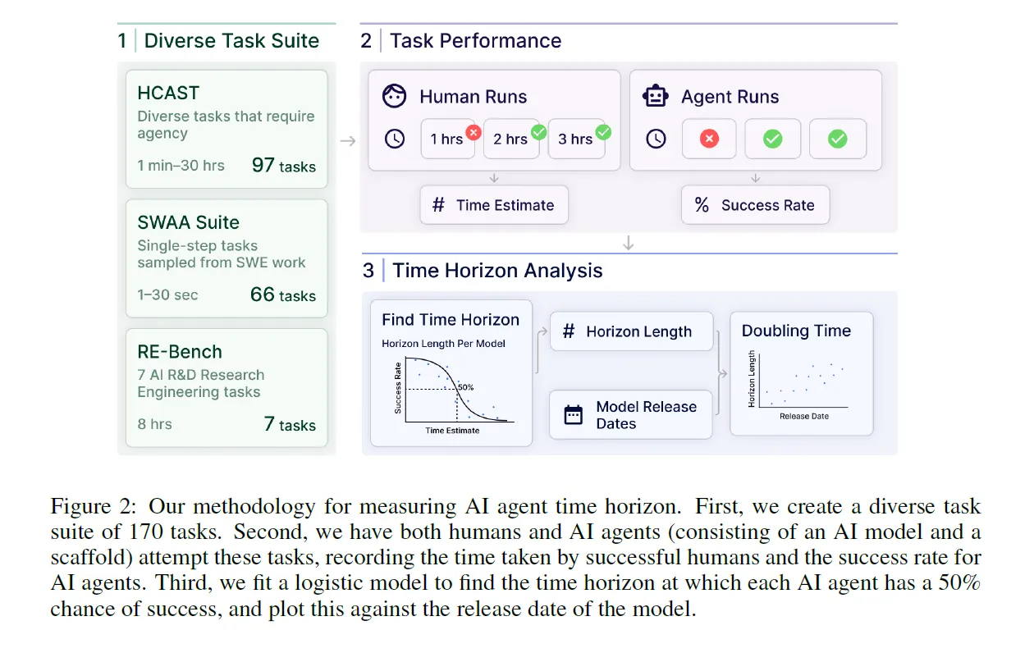Click the down arrow above Time Horizon Analysis
The height and width of the screenshot is (662, 1034).
click(629, 243)
